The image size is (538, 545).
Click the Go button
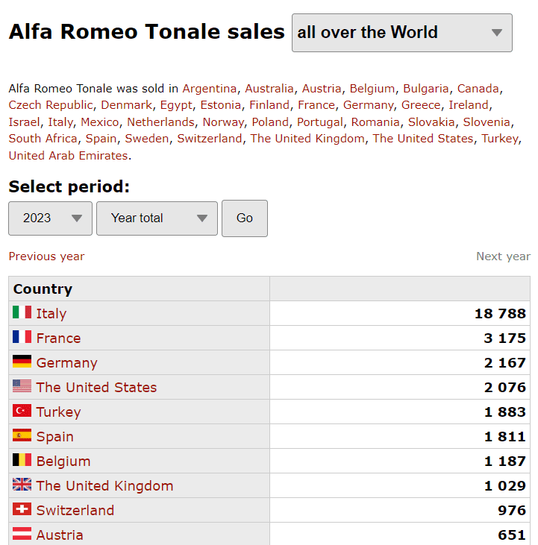[245, 218]
